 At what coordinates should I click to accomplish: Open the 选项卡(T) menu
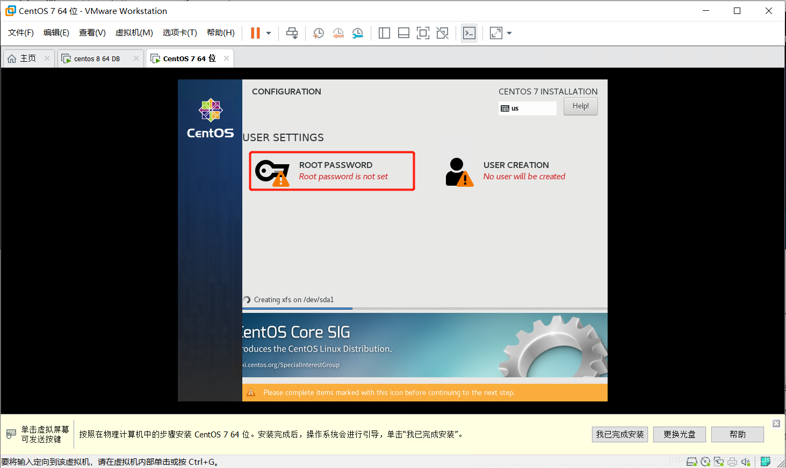(180, 33)
